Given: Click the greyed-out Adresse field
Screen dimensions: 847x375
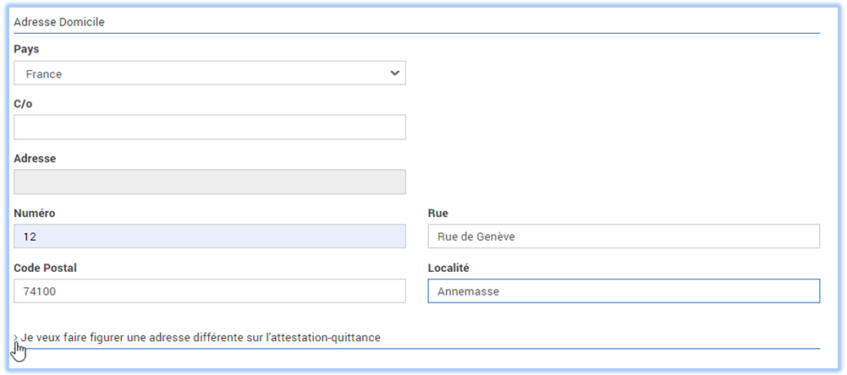Looking at the screenshot, I should pyautogui.click(x=210, y=182).
